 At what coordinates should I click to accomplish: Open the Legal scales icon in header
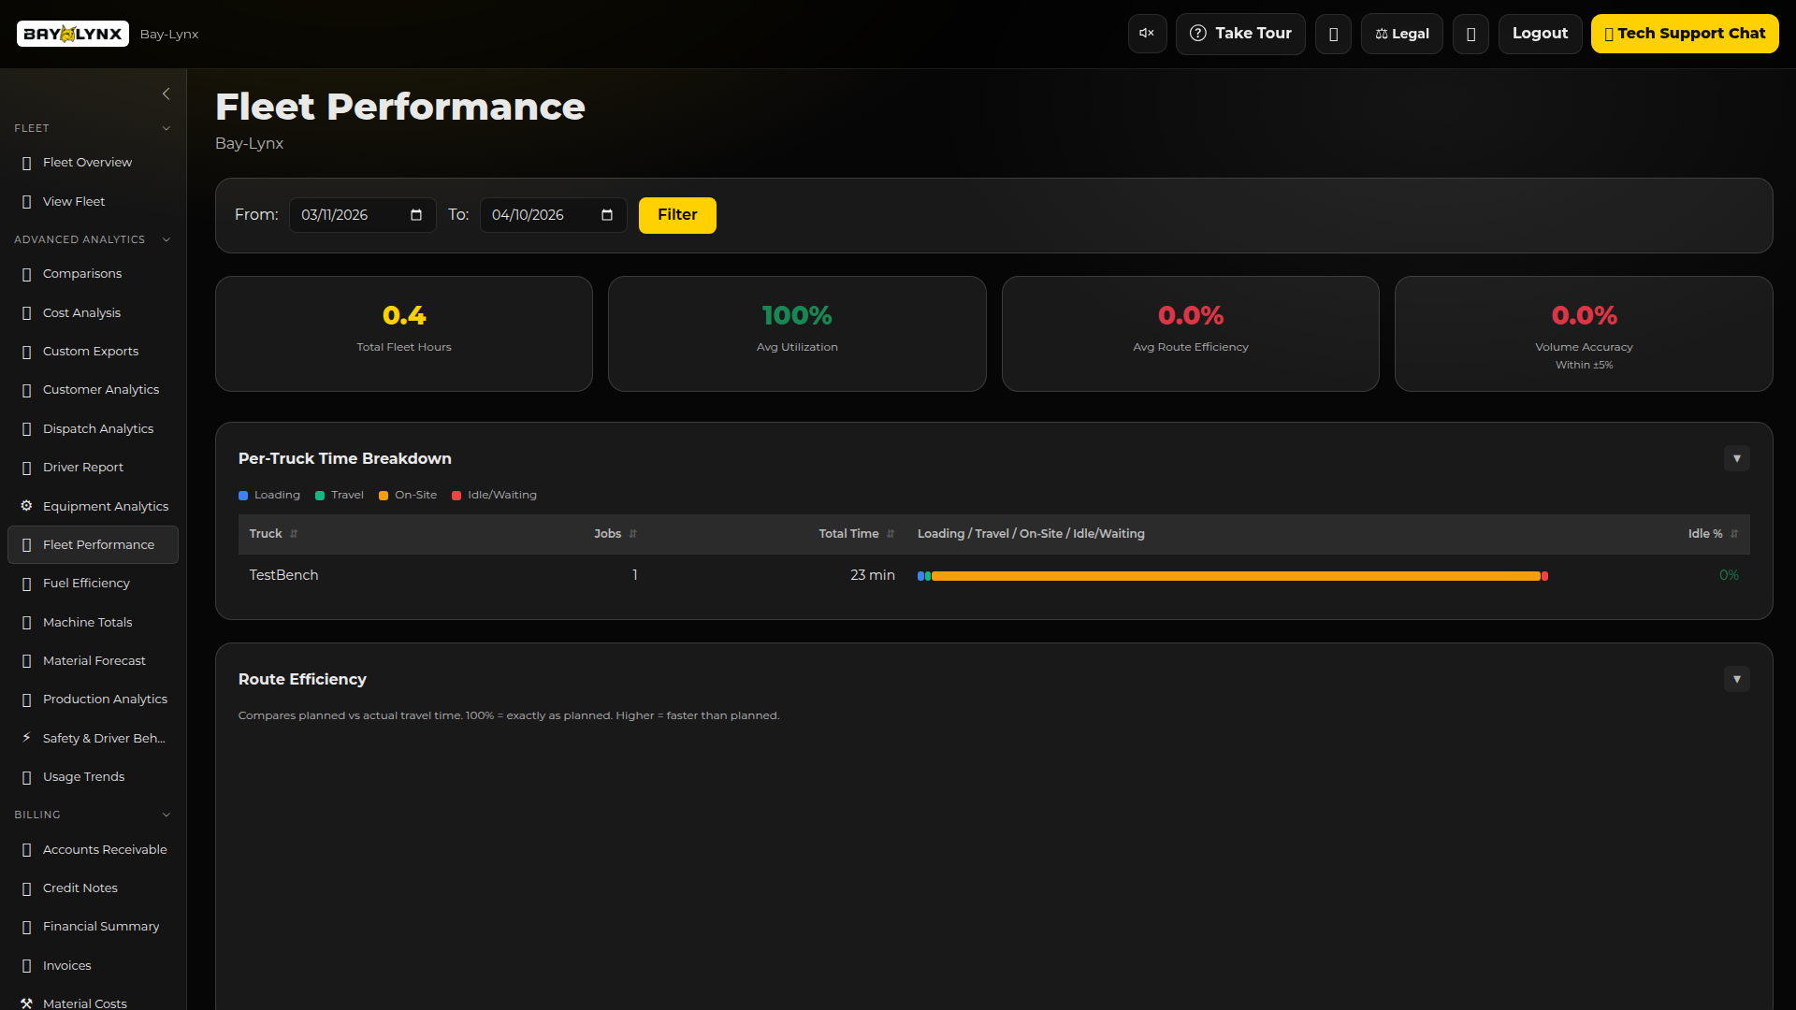pyautogui.click(x=1381, y=34)
